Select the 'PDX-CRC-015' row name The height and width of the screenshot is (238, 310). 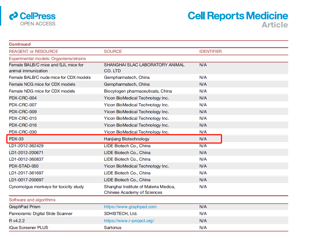click(23, 119)
